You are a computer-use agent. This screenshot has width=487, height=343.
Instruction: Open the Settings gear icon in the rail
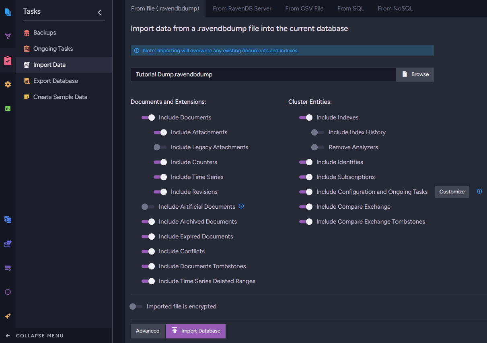tap(8, 84)
